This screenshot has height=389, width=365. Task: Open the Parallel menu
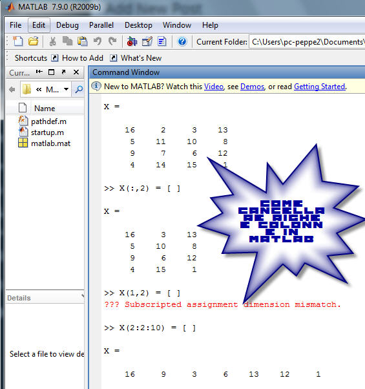point(101,25)
